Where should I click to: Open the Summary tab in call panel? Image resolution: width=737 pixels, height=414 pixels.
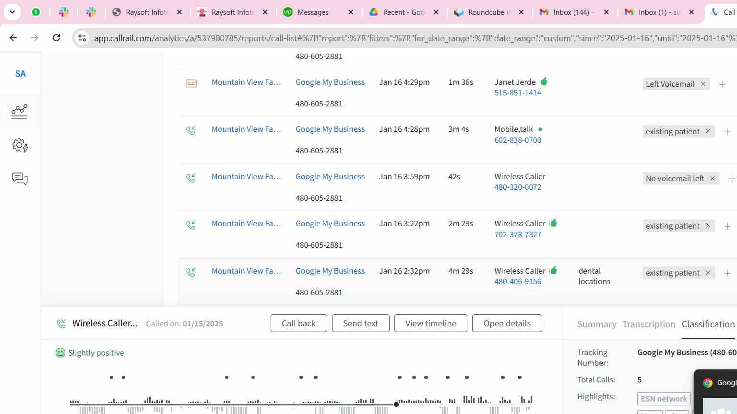pos(596,324)
